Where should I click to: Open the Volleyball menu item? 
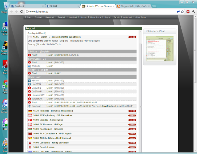127,17
